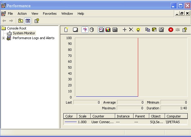
Task: Click the 50 label on graph axis
Action: coord(70,67)
